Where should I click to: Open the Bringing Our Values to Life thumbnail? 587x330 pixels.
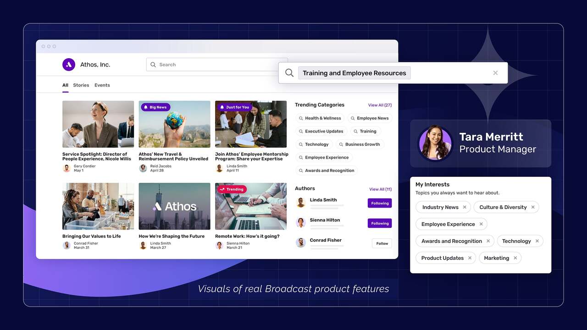98,206
